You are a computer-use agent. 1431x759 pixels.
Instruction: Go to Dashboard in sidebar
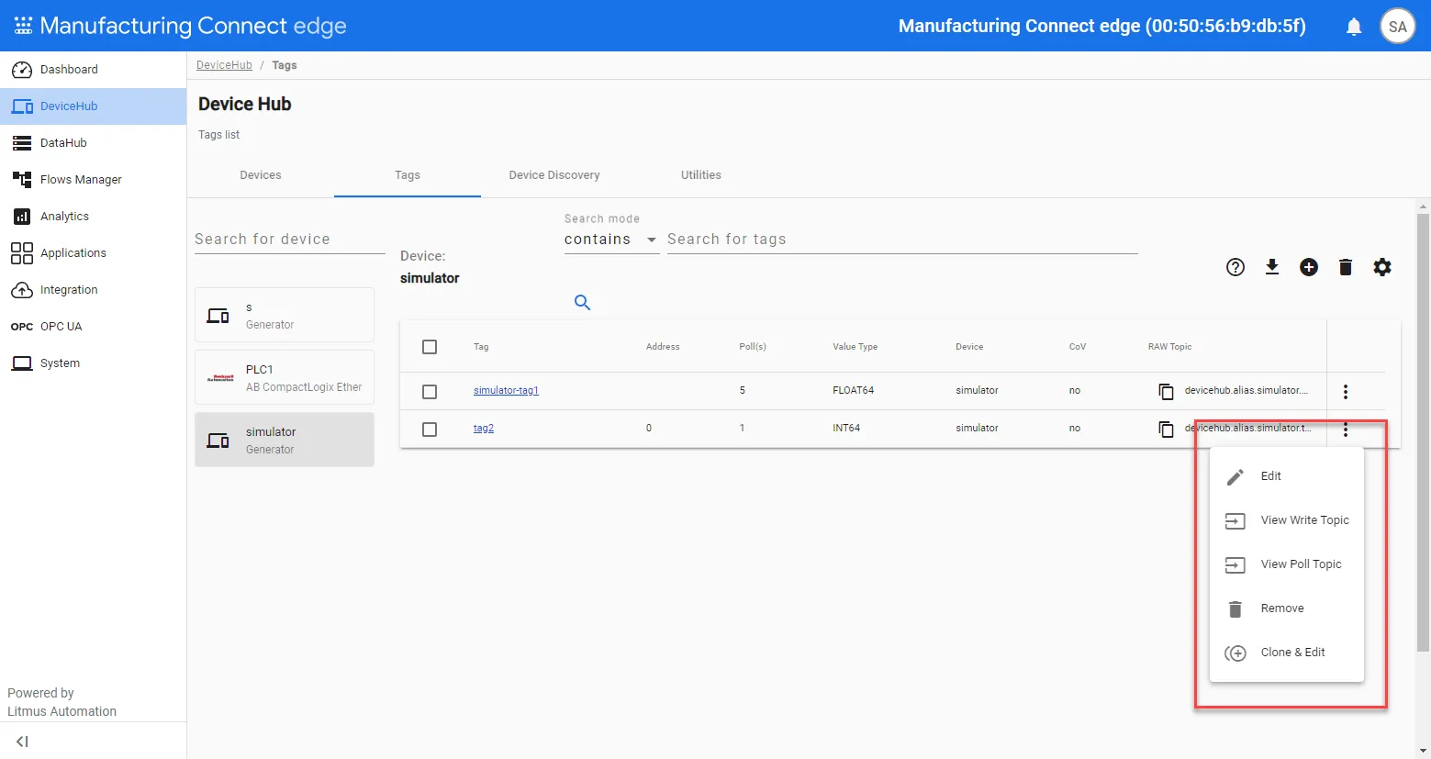tap(93, 70)
